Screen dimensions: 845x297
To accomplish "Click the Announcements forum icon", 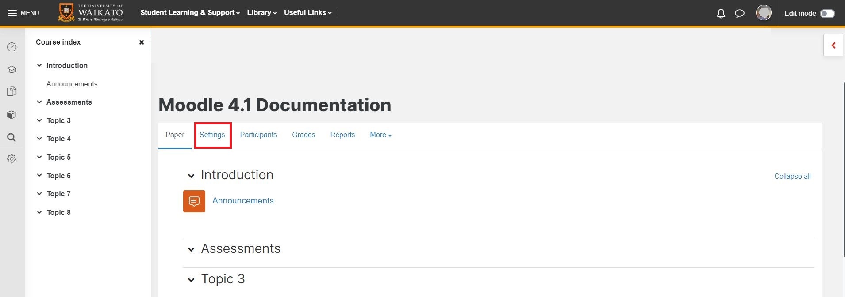I will tap(194, 201).
